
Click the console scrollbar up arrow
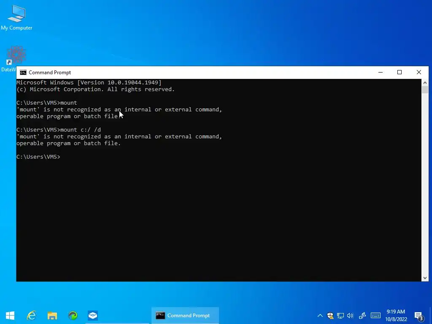point(425,83)
